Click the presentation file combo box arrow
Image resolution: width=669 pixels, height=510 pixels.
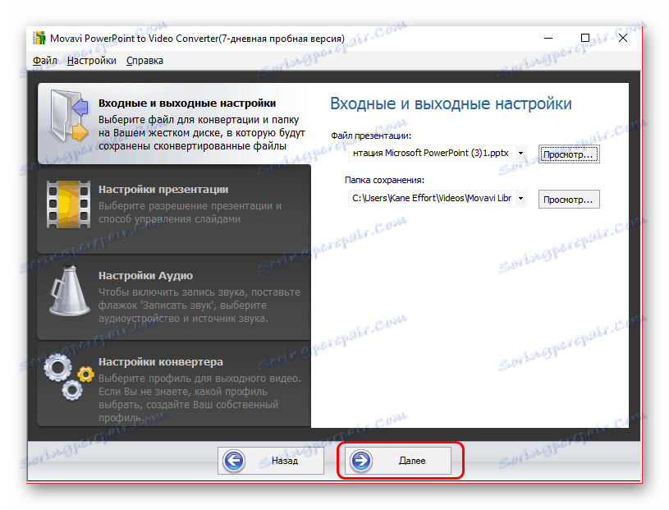pos(520,153)
